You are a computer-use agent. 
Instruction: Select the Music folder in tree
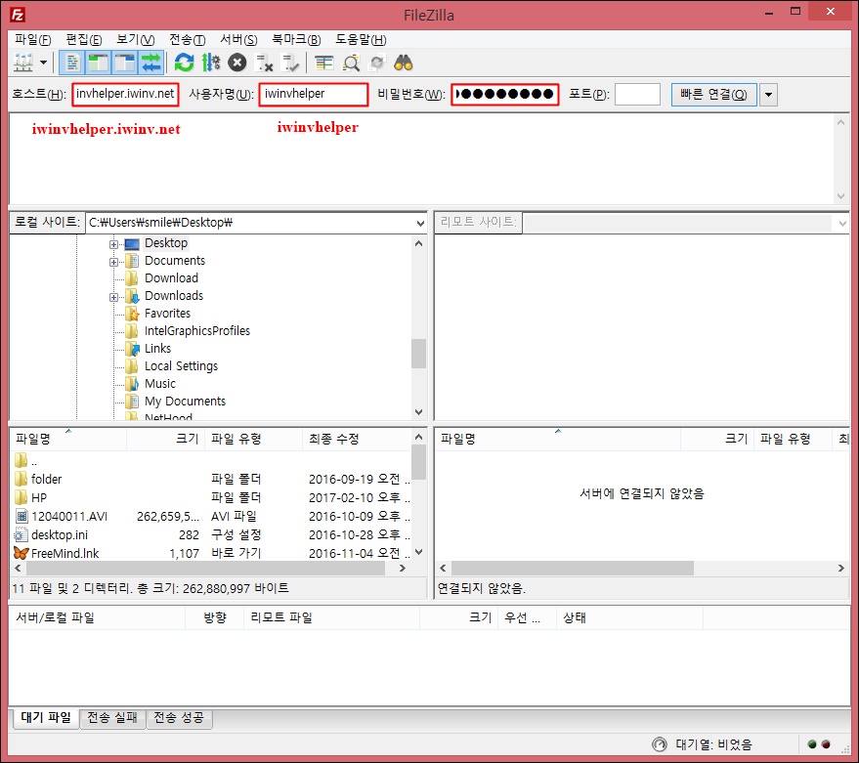(x=160, y=383)
